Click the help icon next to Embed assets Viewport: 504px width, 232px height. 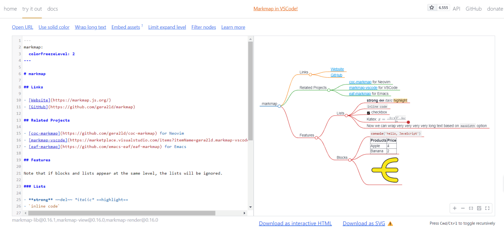click(x=142, y=25)
